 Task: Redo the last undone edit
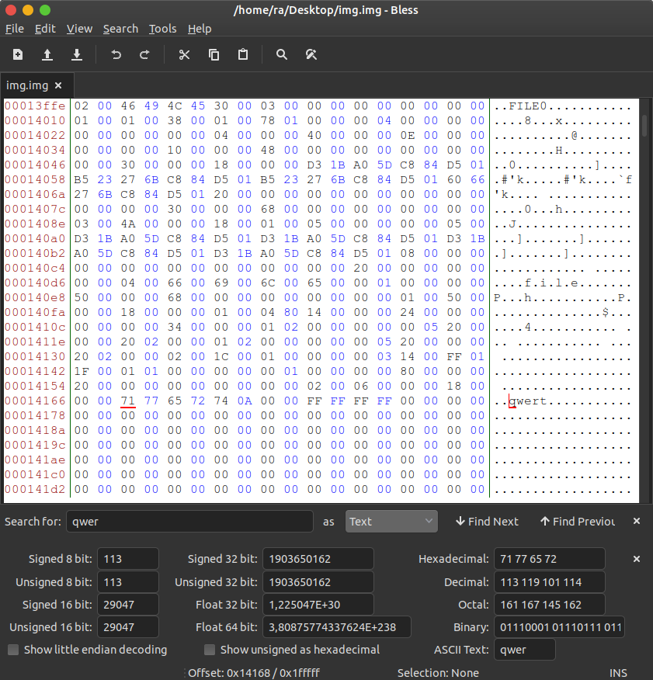point(144,54)
